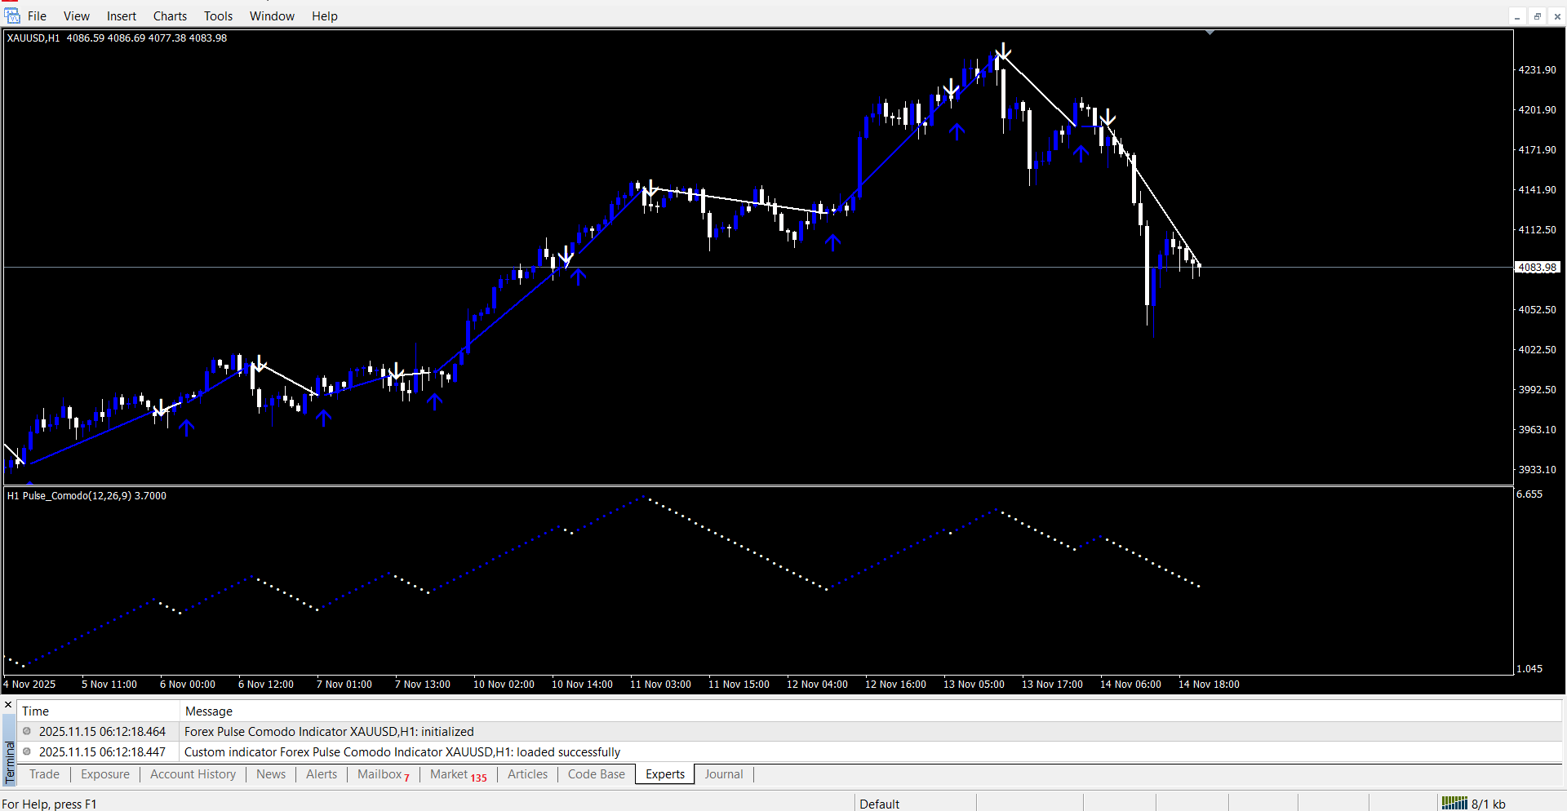Open the Charts menu
This screenshot has width=1567, height=811.
coord(170,16)
